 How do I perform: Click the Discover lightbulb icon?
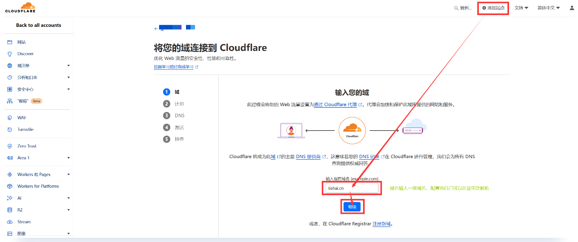point(10,54)
